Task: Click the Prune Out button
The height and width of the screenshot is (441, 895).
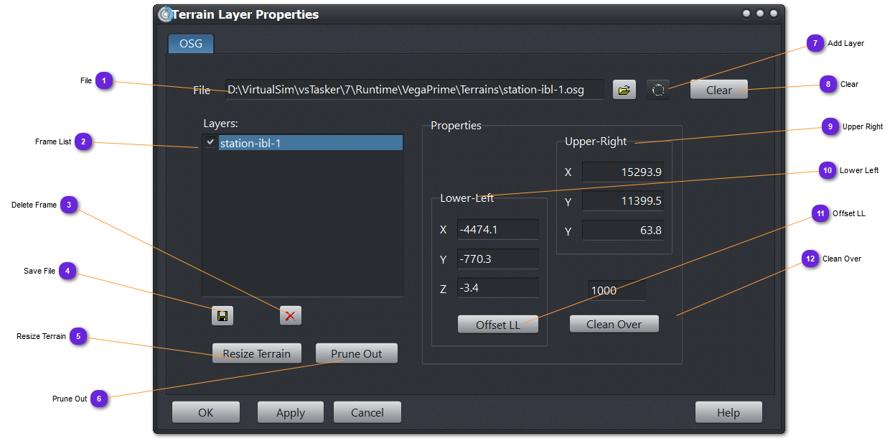Action: (356, 353)
